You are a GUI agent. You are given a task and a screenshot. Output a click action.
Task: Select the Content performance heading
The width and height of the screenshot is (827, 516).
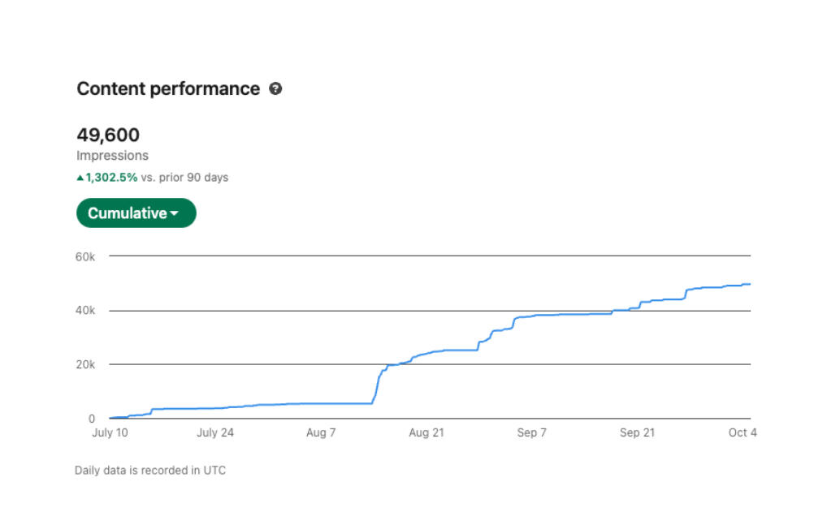pos(168,89)
